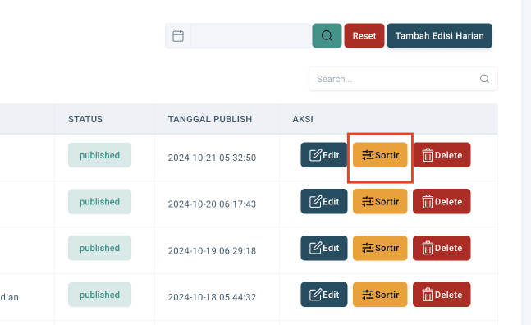Screen dimensions: 531x325
Task: Click published badge for 2024-10-18 row
Action: tap(99, 295)
